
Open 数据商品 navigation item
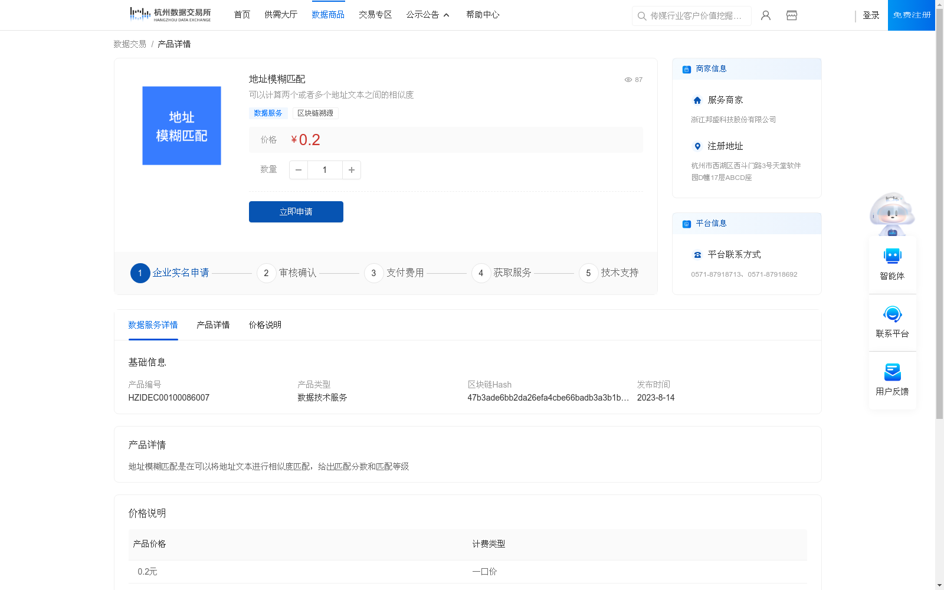328,15
